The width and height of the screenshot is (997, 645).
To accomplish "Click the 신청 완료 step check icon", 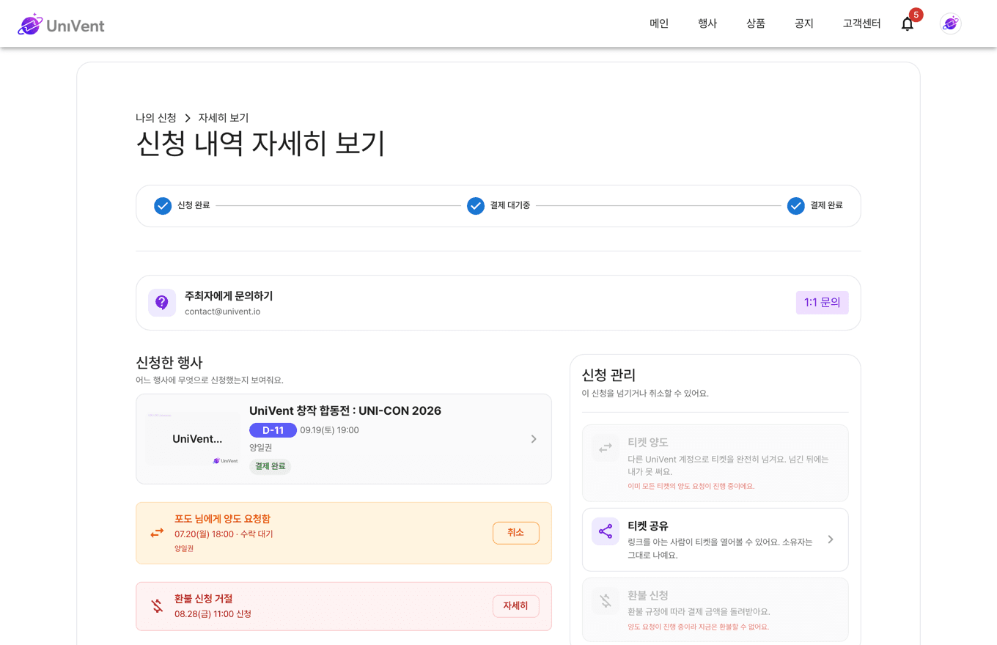I will 163,206.
